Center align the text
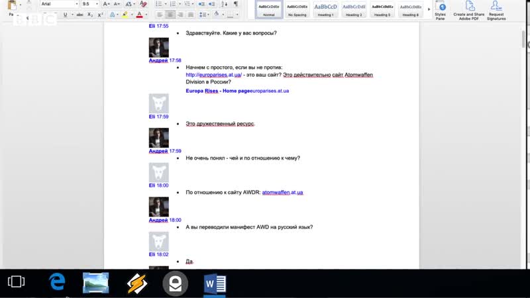This screenshot has width=530, height=298. (170, 15)
